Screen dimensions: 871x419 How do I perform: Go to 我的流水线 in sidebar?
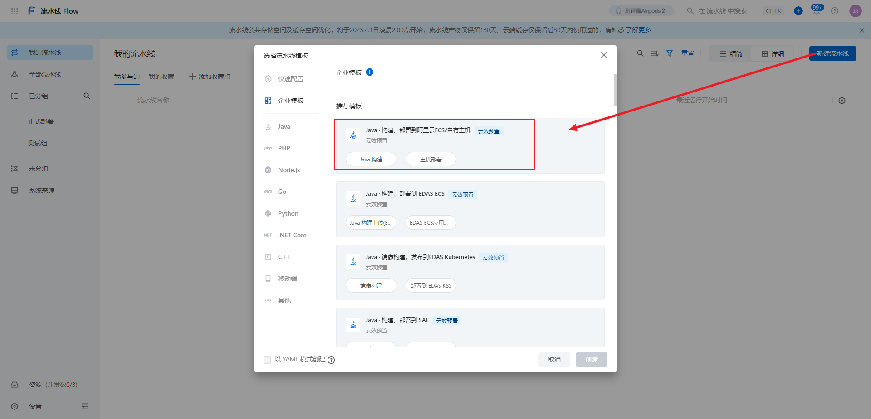point(50,53)
